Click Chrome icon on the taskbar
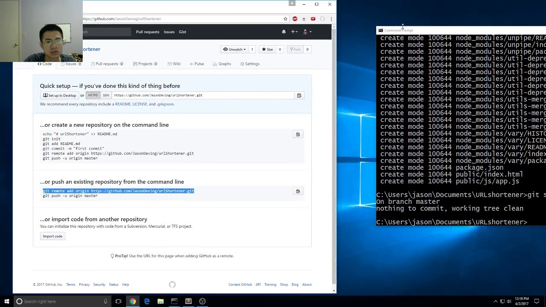The image size is (546, 307). (133, 301)
